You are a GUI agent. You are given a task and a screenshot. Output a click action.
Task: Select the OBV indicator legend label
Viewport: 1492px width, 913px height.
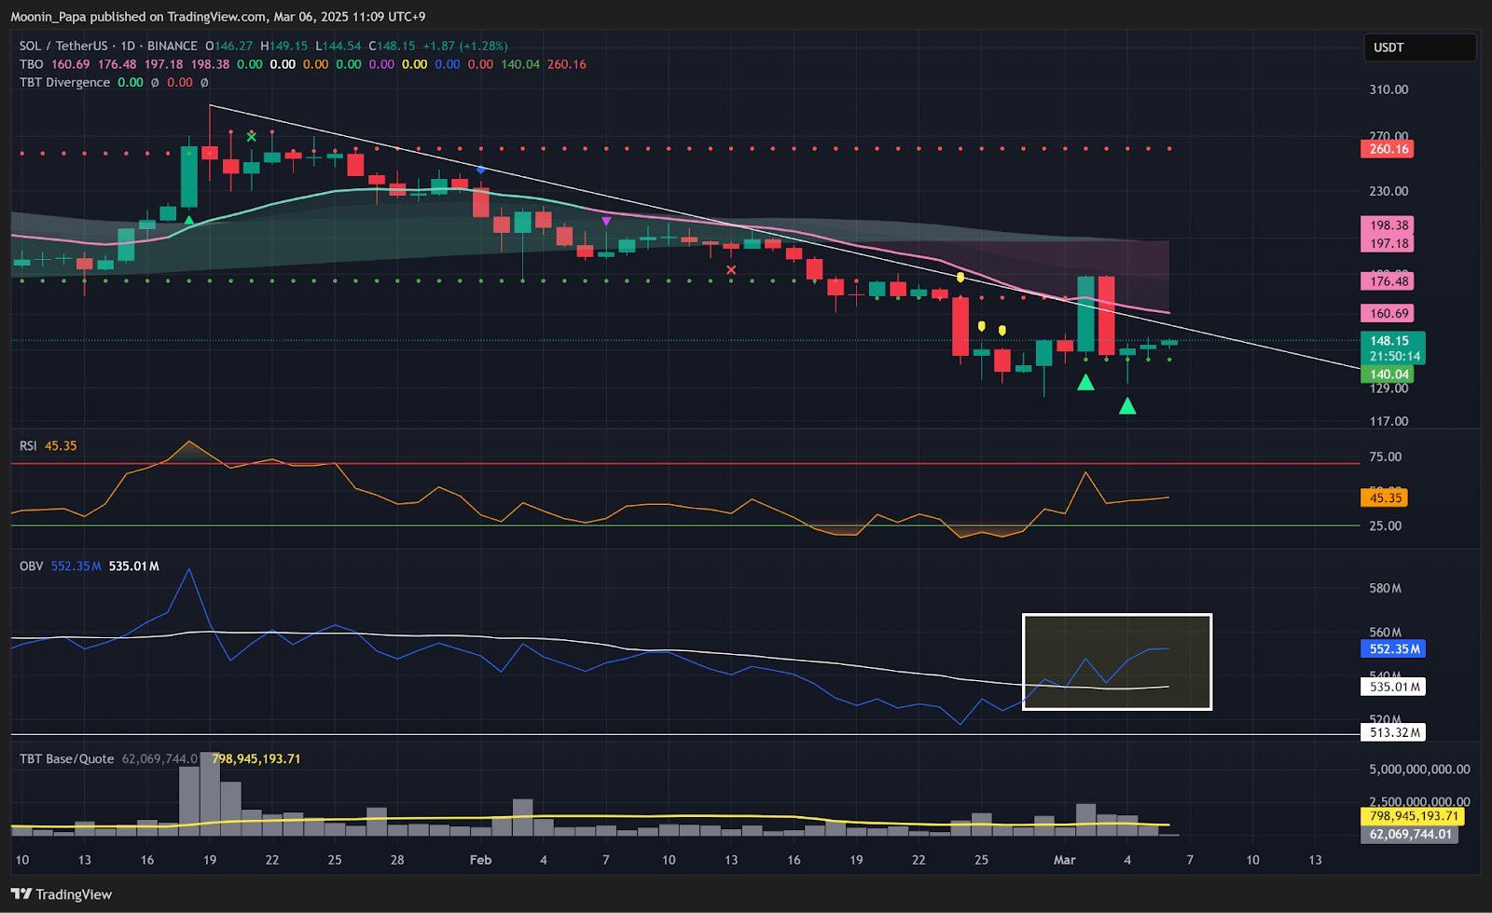click(x=31, y=566)
